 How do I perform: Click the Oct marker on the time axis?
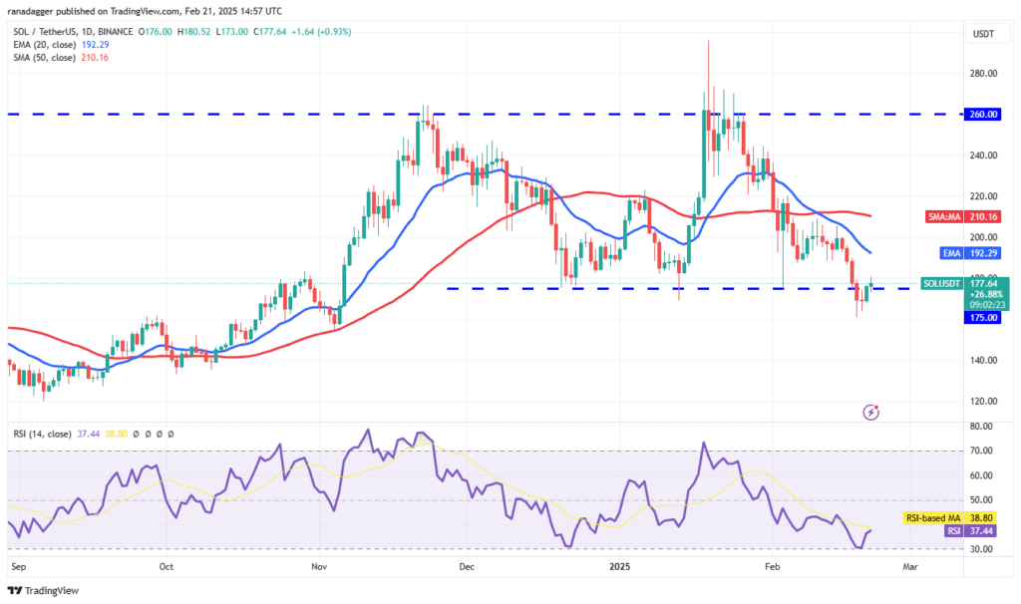(x=166, y=566)
